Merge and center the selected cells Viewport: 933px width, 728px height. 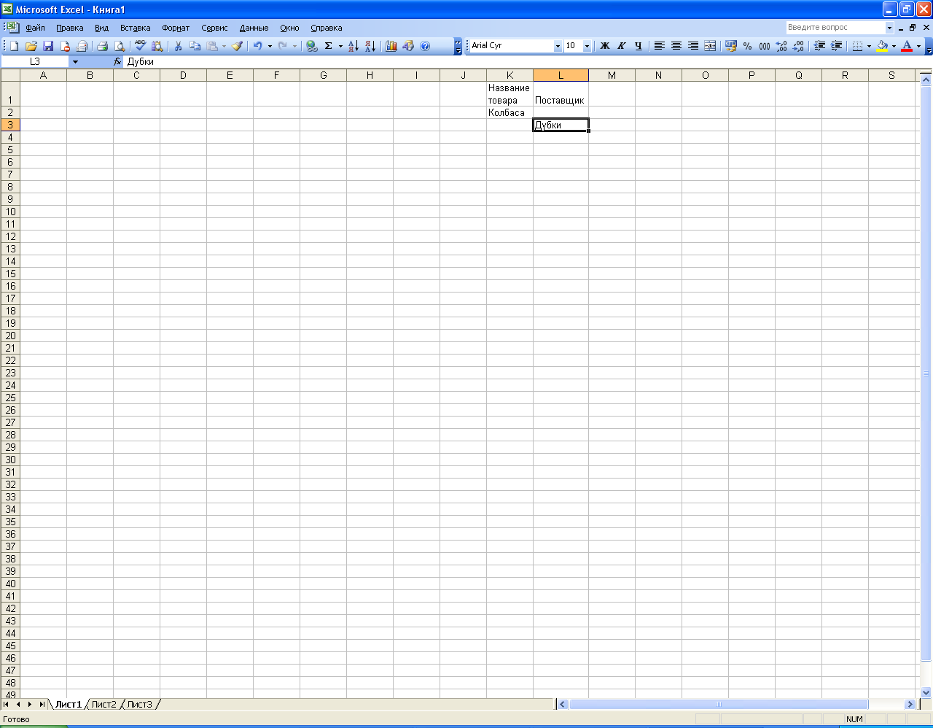click(710, 46)
